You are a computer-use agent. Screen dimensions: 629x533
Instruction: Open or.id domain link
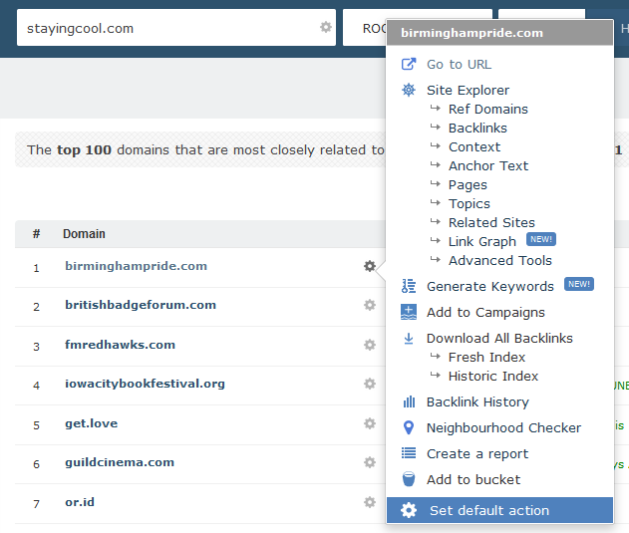(80, 502)
